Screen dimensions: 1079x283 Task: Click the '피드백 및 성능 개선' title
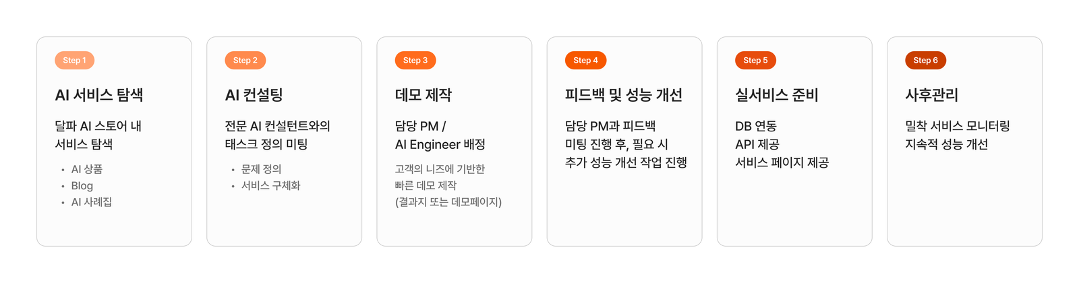coord(624,95)
